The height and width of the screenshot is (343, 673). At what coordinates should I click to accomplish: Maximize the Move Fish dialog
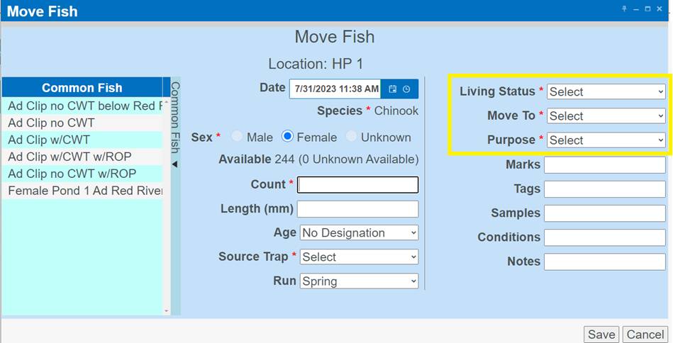(x=647, y=9)
